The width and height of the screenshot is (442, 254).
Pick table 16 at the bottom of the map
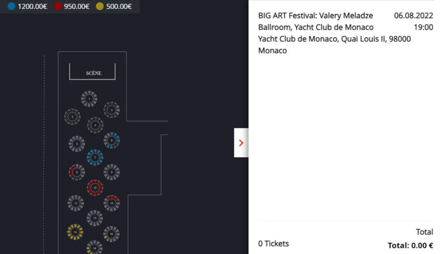[94, 247]
